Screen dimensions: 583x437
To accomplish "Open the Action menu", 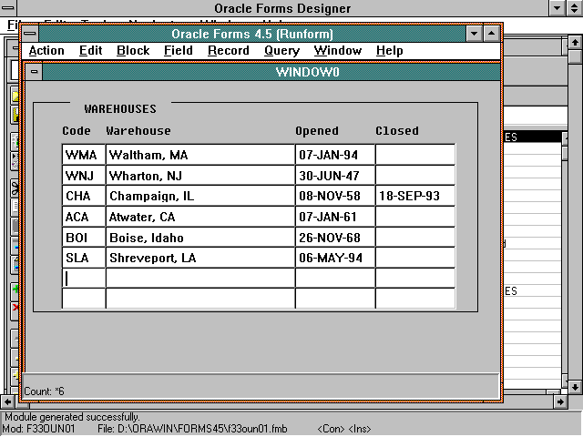I will [x=46, y=51].
